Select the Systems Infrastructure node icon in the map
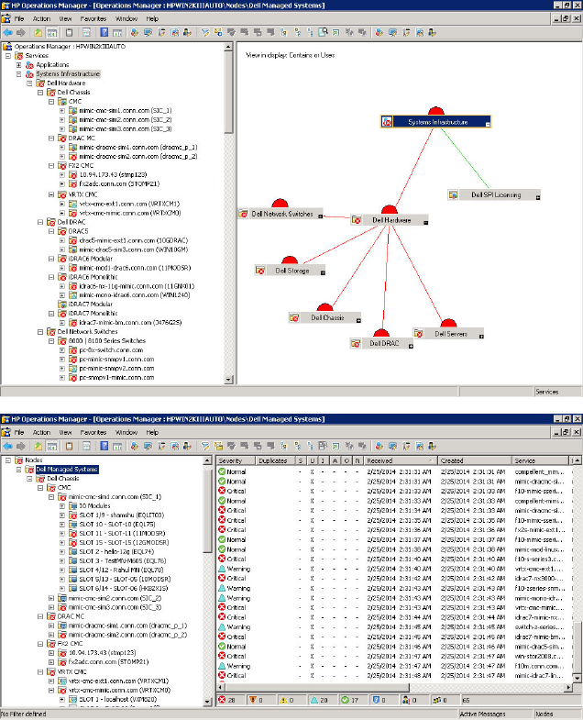Image resolution: width=583 pixels, height=720 pixels. pos(387,122)
